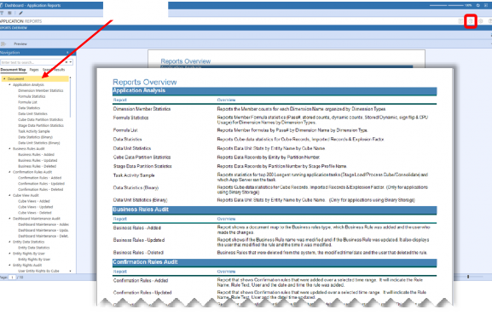Click the page number field in the status bar

tap(12, 278)
